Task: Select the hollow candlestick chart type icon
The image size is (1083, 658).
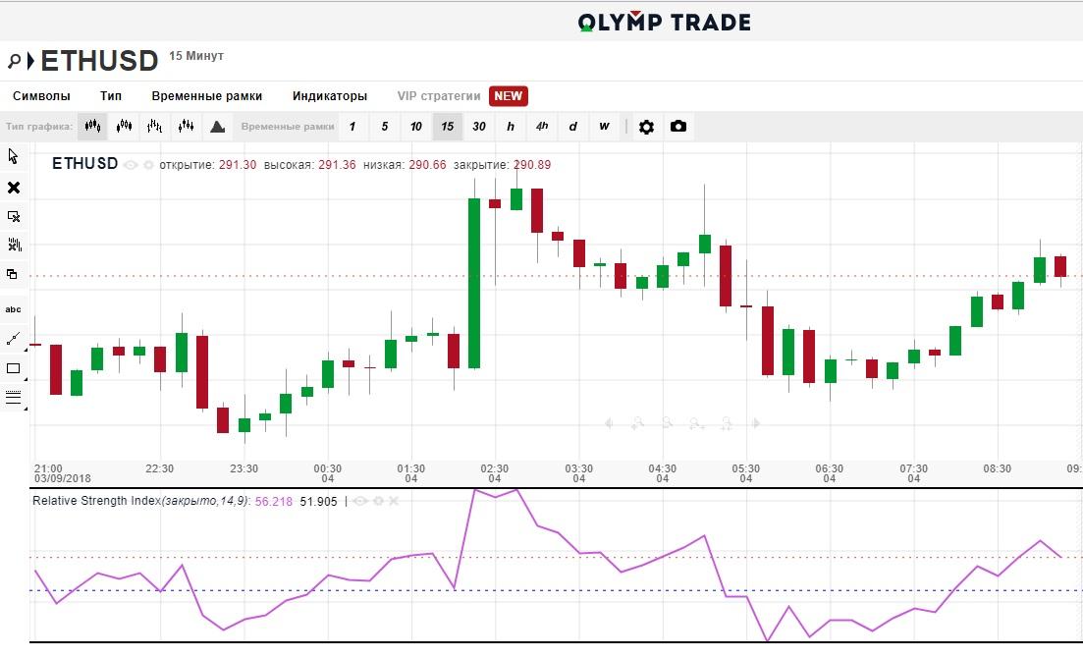Action: point(125,127)
